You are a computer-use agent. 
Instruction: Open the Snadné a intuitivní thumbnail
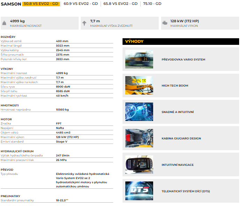tap(139, 112)
